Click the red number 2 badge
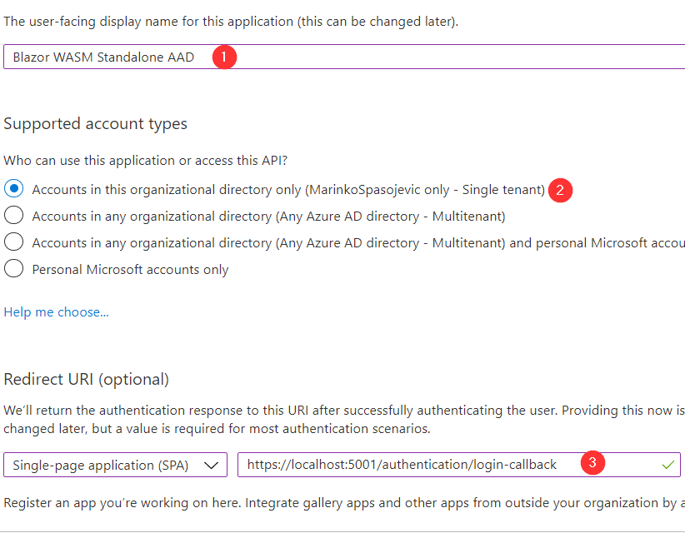This screenshot has height=533, width=685. point(560,190)
